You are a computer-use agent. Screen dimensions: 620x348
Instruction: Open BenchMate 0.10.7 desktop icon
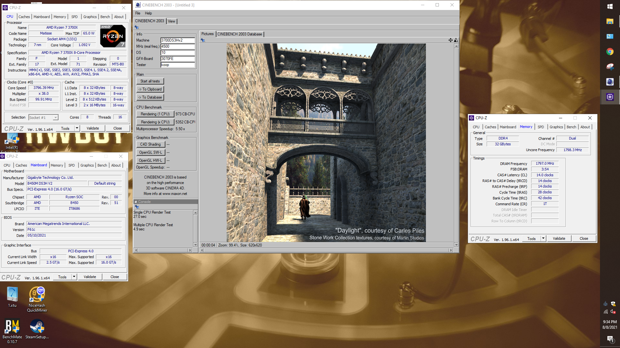pos(12,331)
